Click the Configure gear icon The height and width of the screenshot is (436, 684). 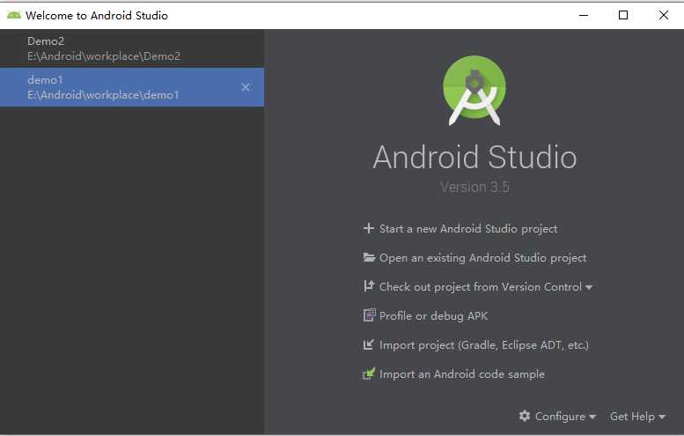(x=525, y=416)
